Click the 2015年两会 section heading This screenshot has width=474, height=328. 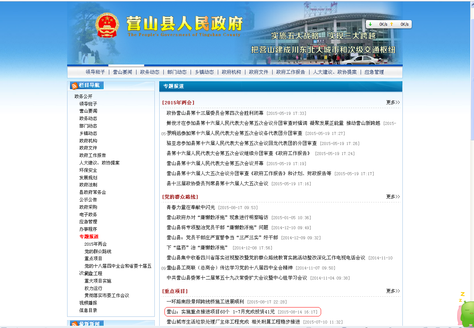point(178,102)
